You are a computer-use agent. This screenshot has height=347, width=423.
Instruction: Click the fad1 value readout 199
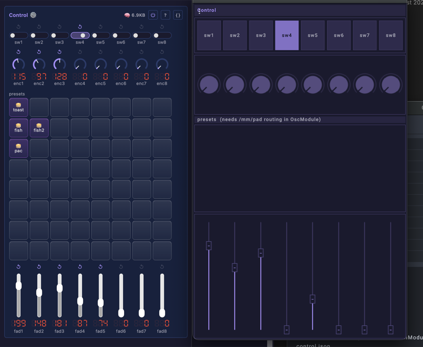pyautogui.click(x=18, y=324)
